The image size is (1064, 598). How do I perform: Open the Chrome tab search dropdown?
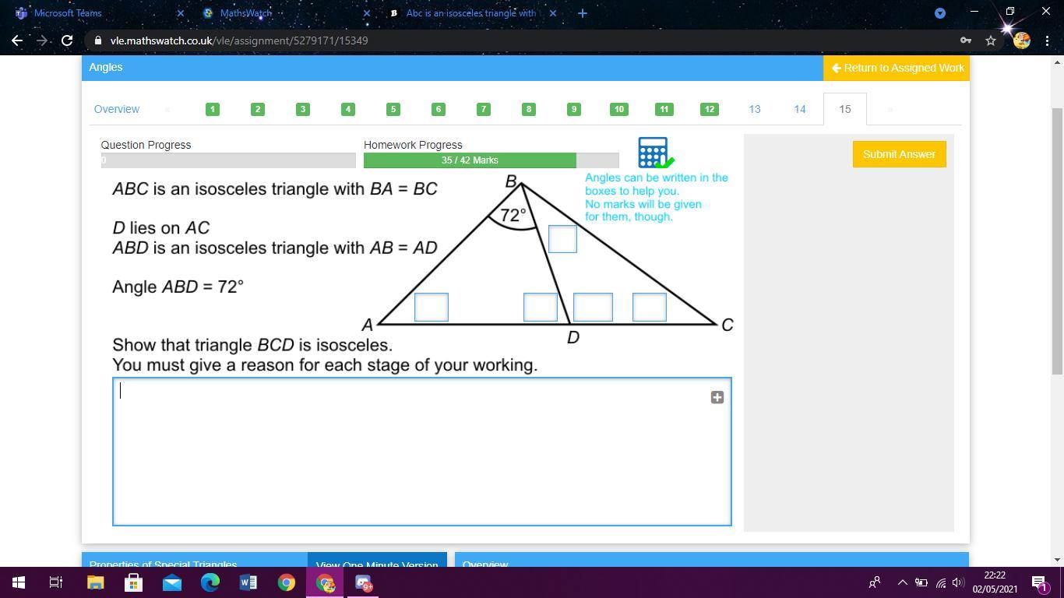pyautogui.click(x=940, y=13)
